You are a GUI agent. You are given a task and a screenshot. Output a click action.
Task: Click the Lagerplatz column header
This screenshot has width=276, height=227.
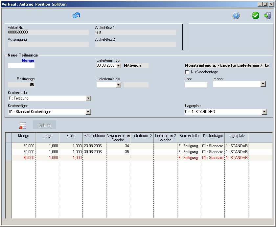pos(236,136)
